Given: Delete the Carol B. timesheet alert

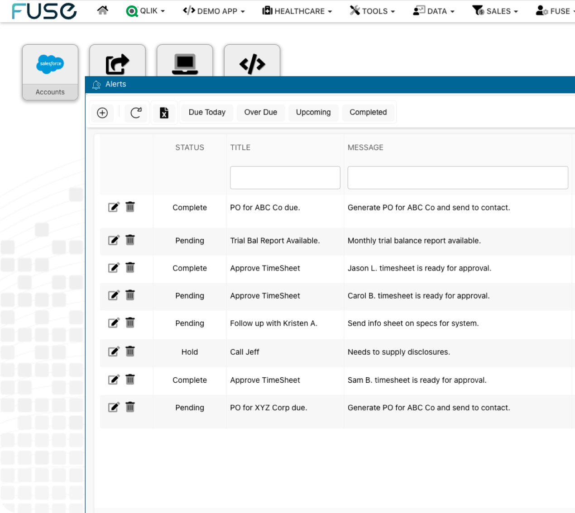Looking at the screenshot, I should tap(130, 295).
